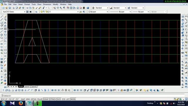Click the Undo arrow icon

click(44, 8)
